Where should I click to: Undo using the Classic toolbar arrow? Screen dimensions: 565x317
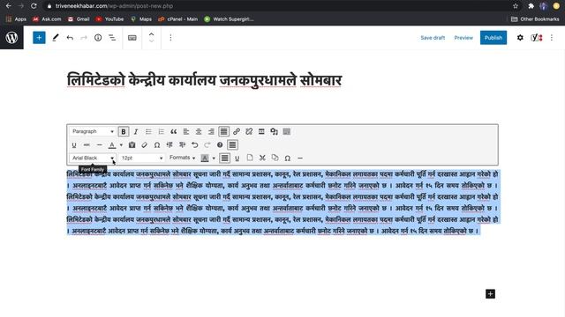(194, 144)
